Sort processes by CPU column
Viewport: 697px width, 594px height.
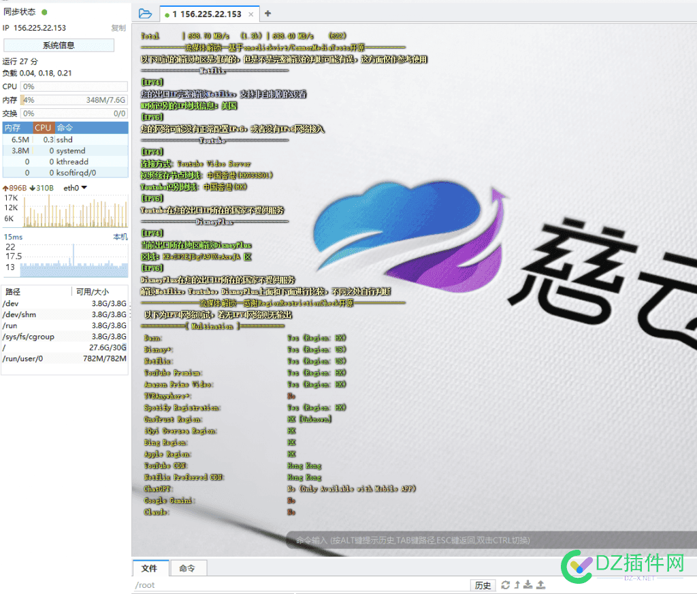[44, 127]
